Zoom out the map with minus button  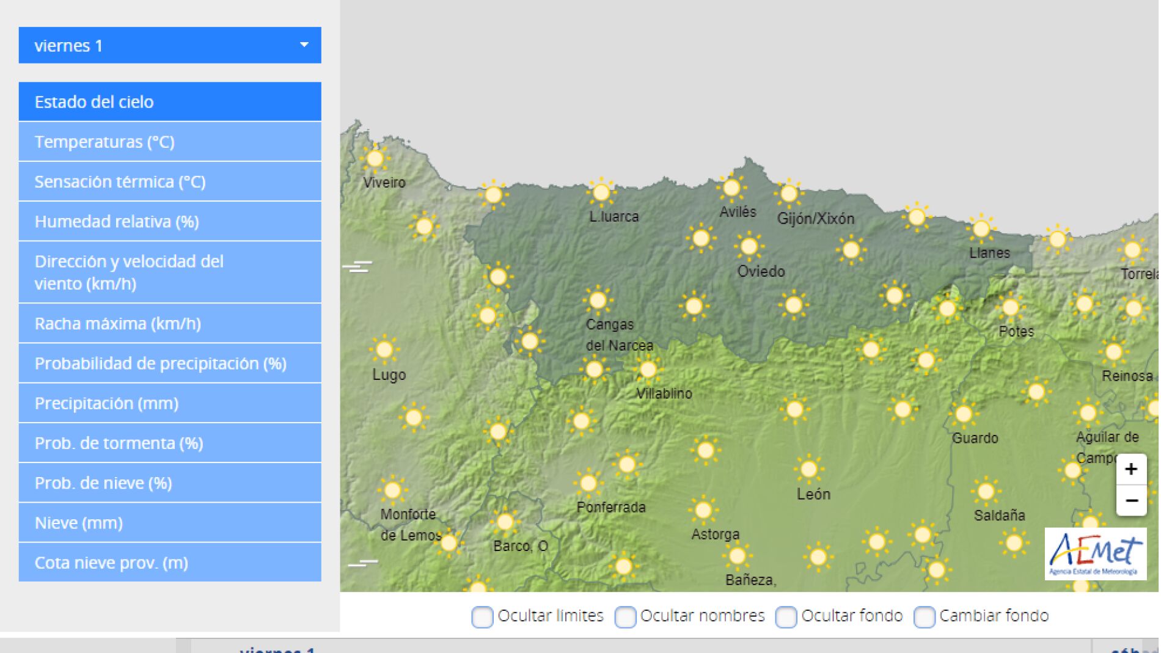point(1131,501)
